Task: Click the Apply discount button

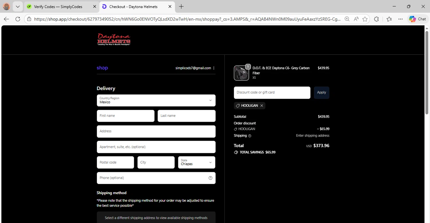Action: [321, 92]
